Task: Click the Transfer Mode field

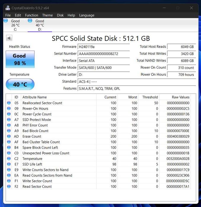Action: pyautogui.click(x=103, y=68)
